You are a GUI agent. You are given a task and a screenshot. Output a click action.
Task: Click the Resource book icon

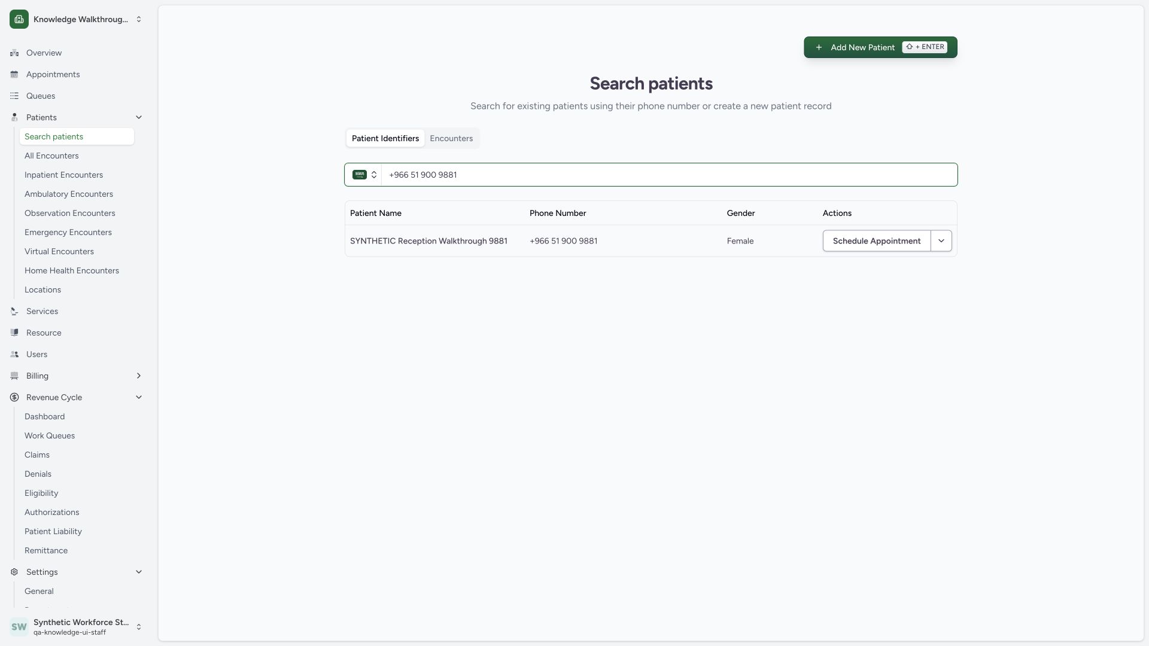pyautogui.click(x=14, y=333)
